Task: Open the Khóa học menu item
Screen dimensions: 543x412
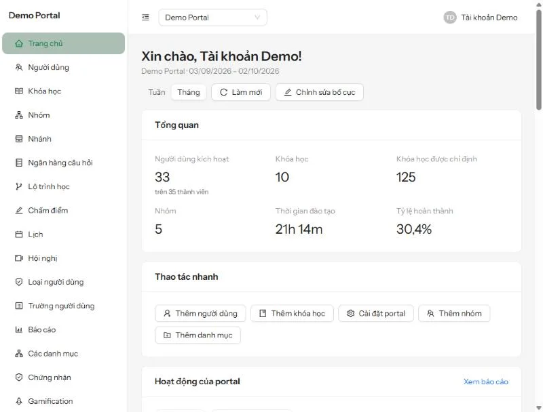Action: (63, 91)
